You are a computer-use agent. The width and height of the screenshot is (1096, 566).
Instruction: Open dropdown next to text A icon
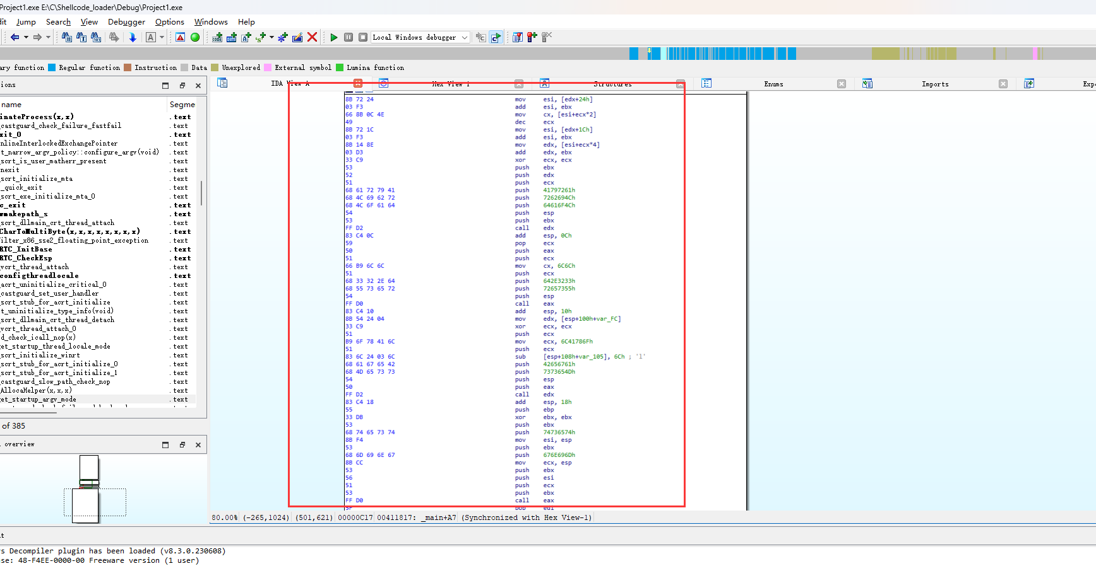click(x=162, y=37)
